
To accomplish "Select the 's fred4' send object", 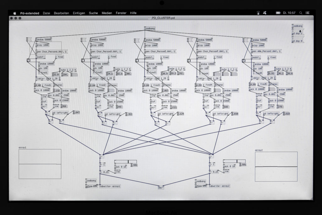I will [x=204, y=74].
